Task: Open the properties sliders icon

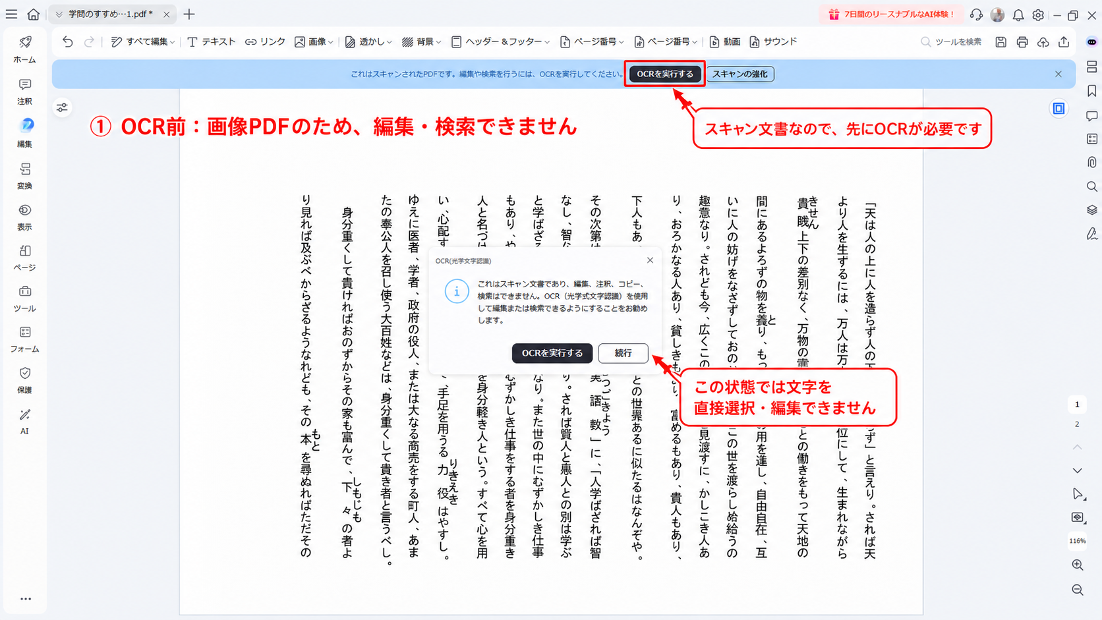Action: [62, 107]
